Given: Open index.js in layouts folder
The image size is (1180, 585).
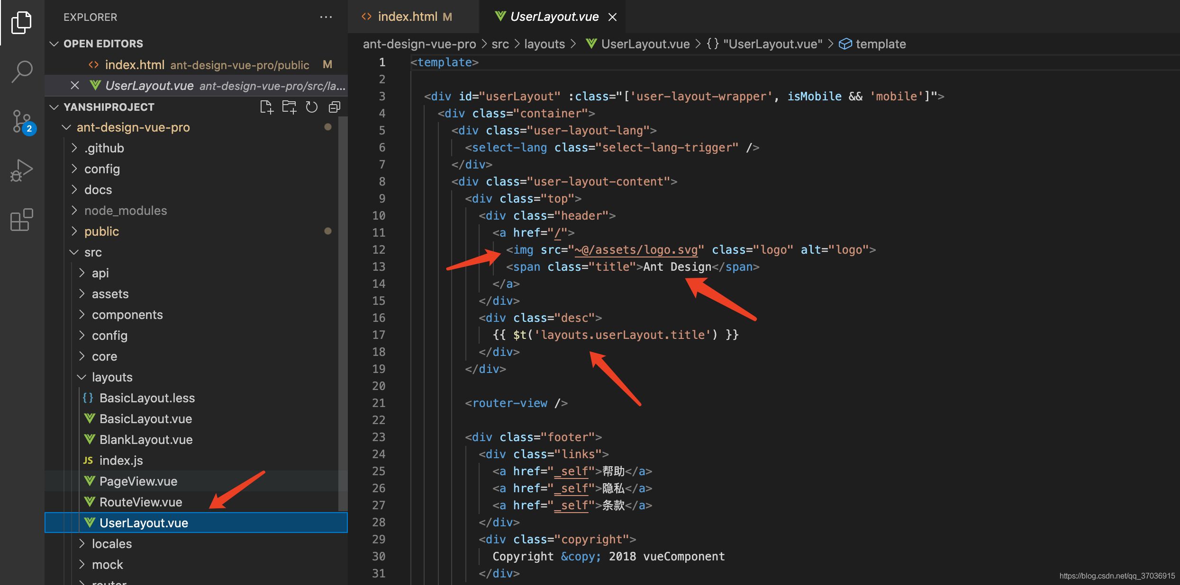Looking at the screenshot, I should pyautogui.click(x=121, y=461).
